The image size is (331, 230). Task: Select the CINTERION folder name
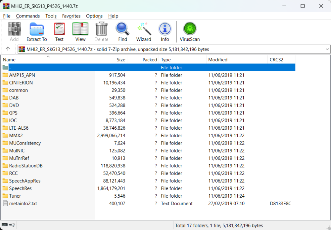pyautogui.click(x=21, y=83)
